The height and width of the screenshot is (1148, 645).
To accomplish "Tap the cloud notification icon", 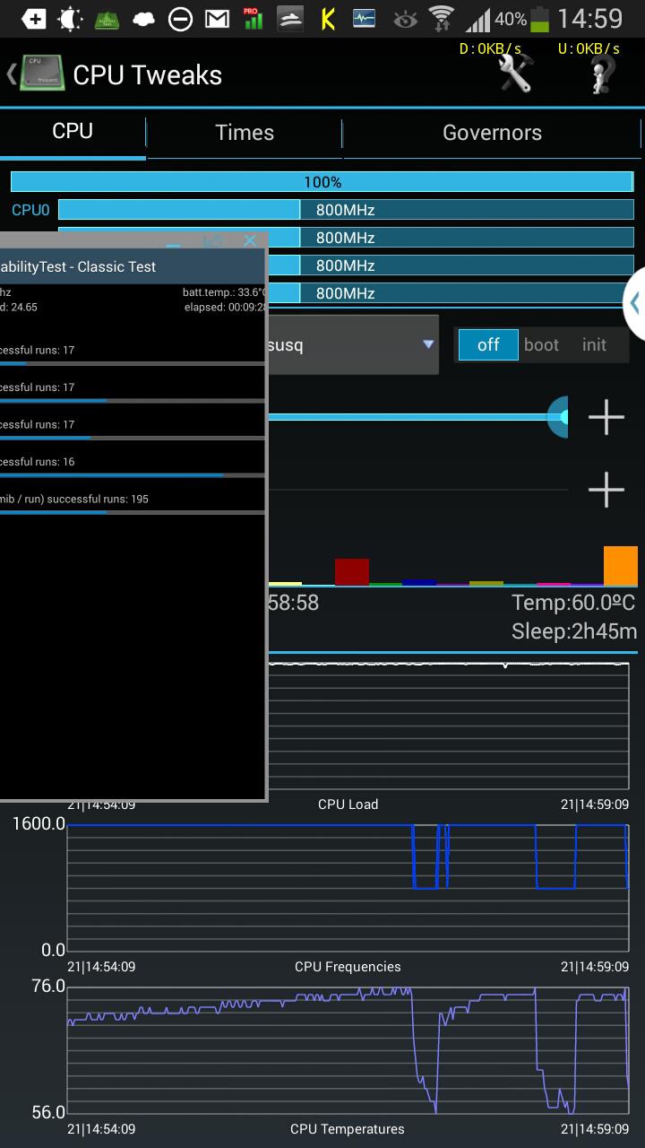I will point(144,19).
